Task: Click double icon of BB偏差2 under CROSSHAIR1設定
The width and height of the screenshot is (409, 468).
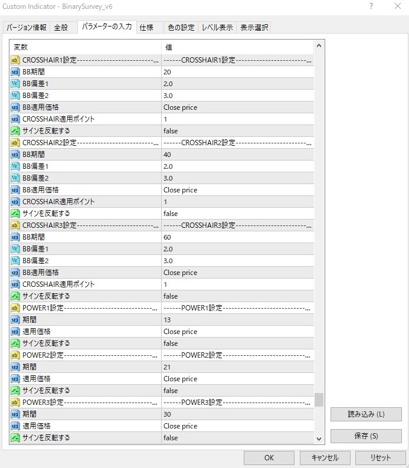Action: click(x=15, y=96)
